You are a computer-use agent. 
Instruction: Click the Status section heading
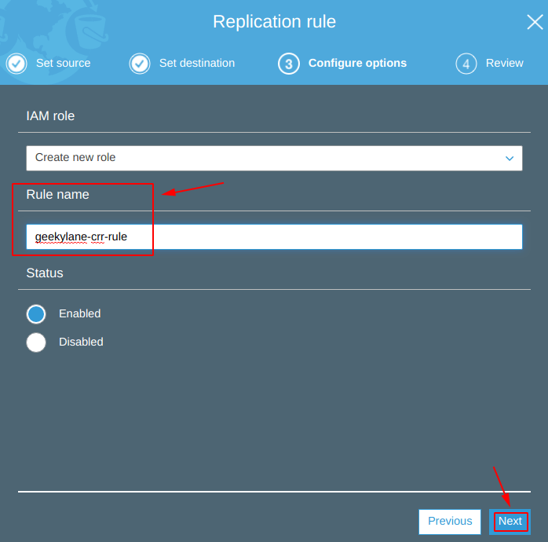coord(45,273)
